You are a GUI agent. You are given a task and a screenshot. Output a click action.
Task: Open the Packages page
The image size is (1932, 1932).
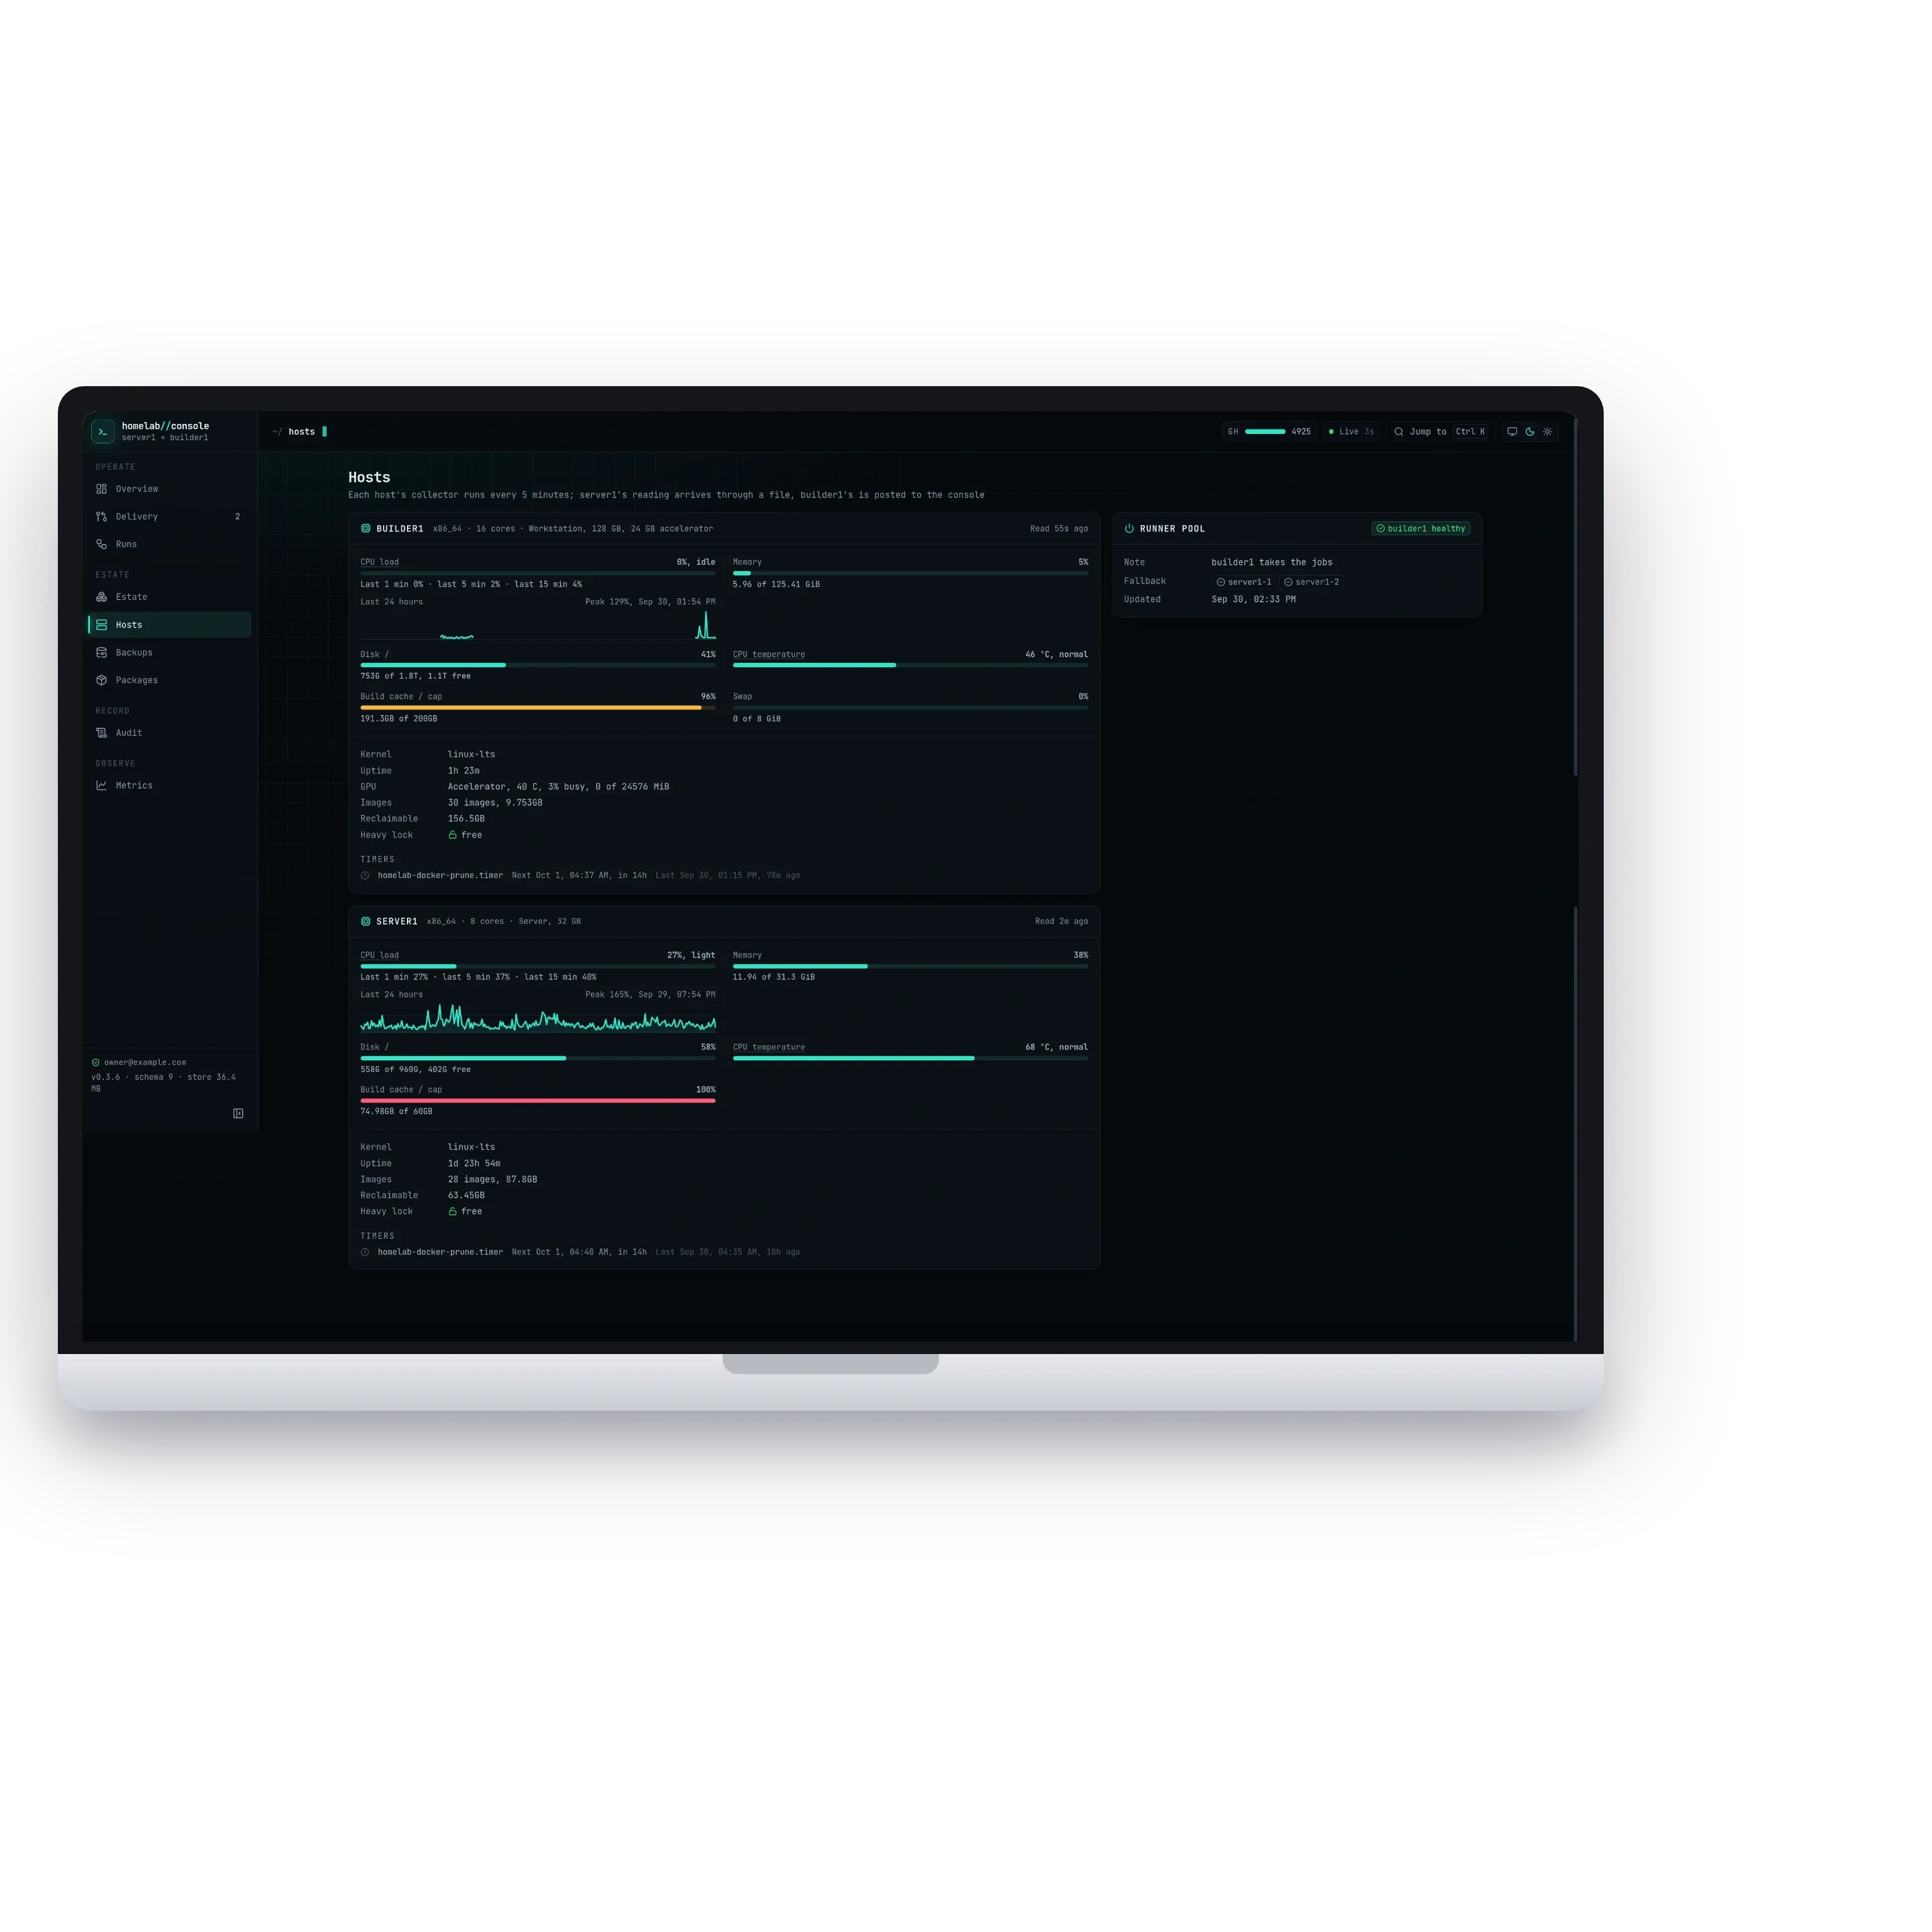point(169,681)
